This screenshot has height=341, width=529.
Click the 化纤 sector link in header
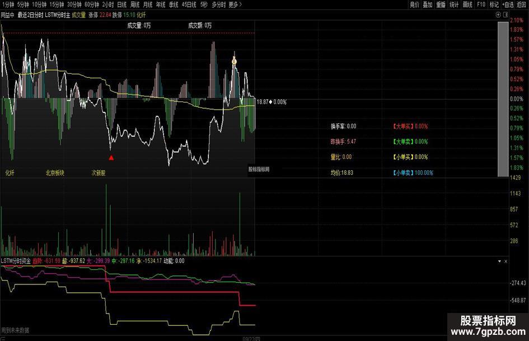(142, 15)
